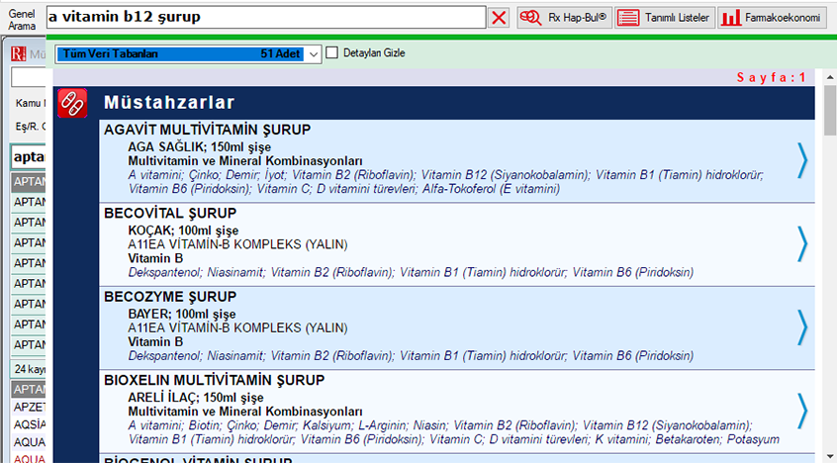Viewport: 837px width, 463px height.
Task: Select the BECOZYME ŞURUP product title
Action: [169, 297]
